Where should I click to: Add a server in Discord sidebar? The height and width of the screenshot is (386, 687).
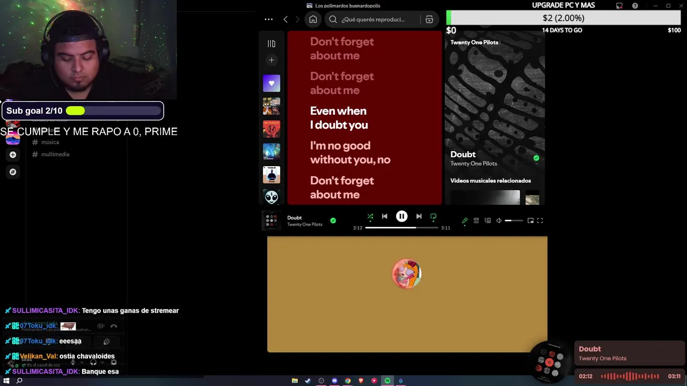coord(13,154)
